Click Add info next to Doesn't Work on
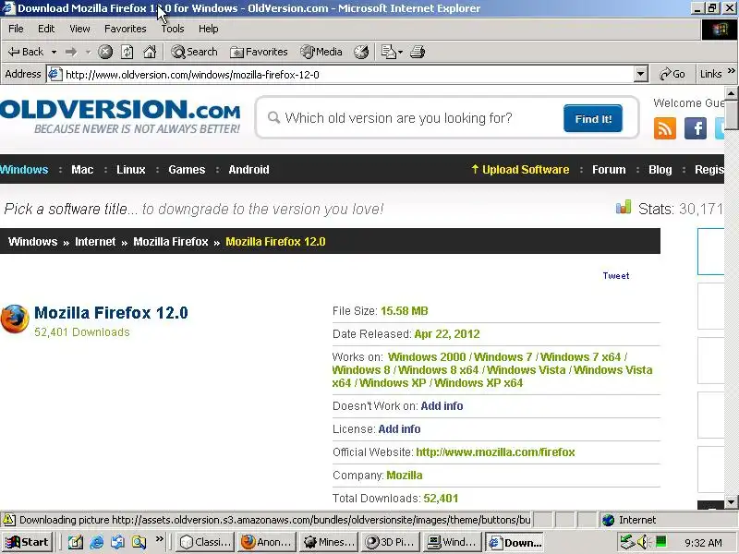 point(442,406)
